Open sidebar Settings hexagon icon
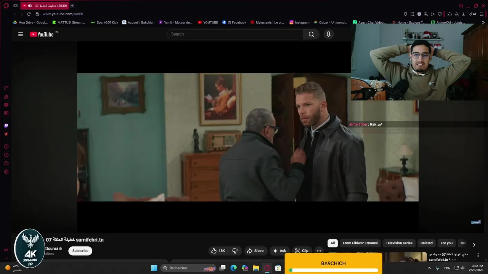The height and width of the screenshot is (274, 488). 6,172
